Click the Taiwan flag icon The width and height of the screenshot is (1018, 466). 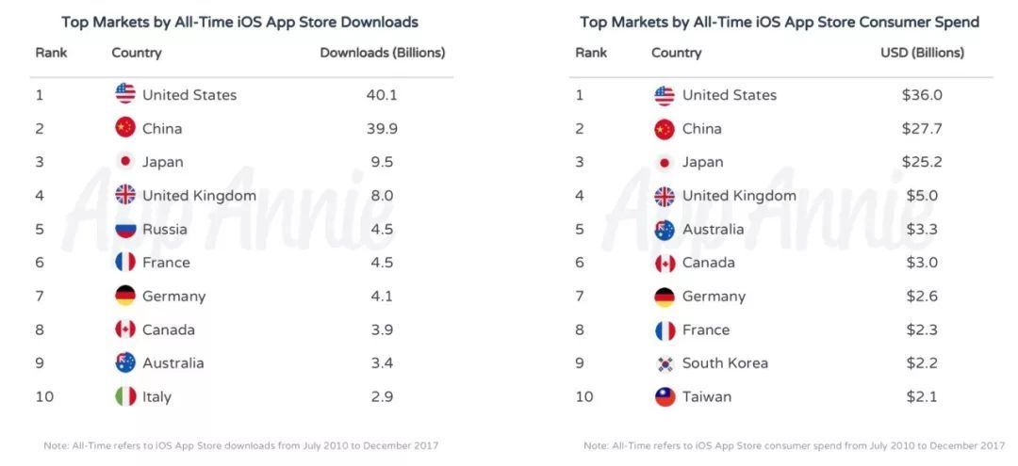[x=665, y=396]
